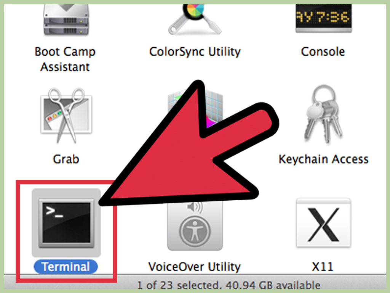The width and height of the screenshot is (390, 293).
Task: Click the highlighted Terminal name label
Action: (66, 267)
